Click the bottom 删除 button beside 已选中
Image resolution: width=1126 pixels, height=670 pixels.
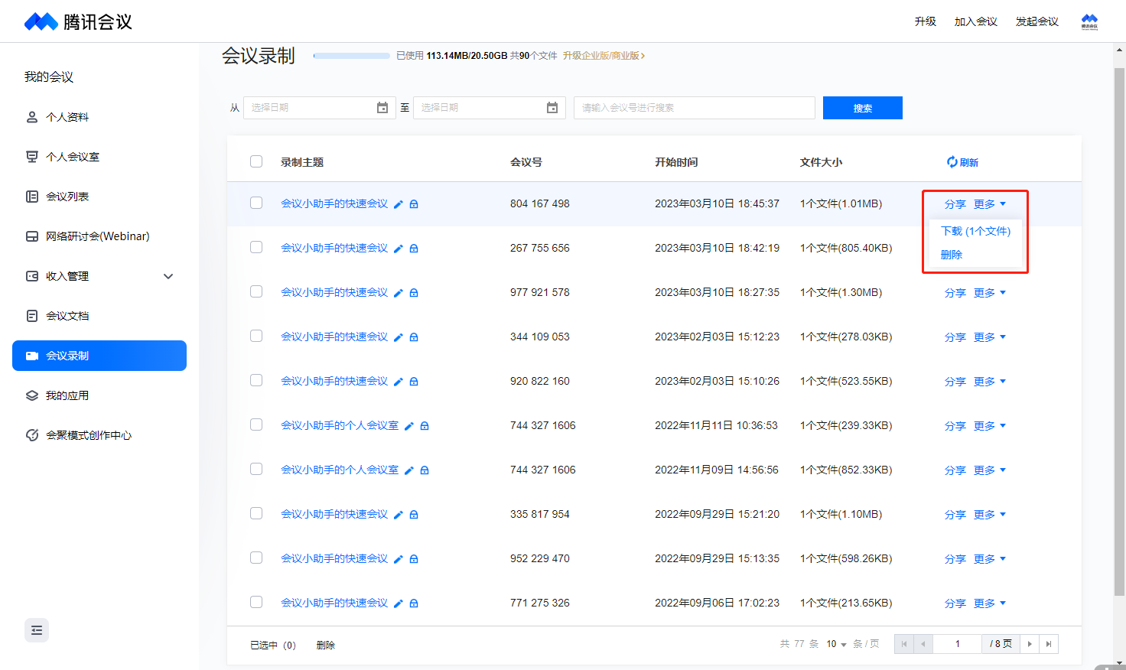326,646
